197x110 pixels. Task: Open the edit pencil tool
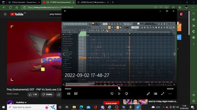coord(148,94)
